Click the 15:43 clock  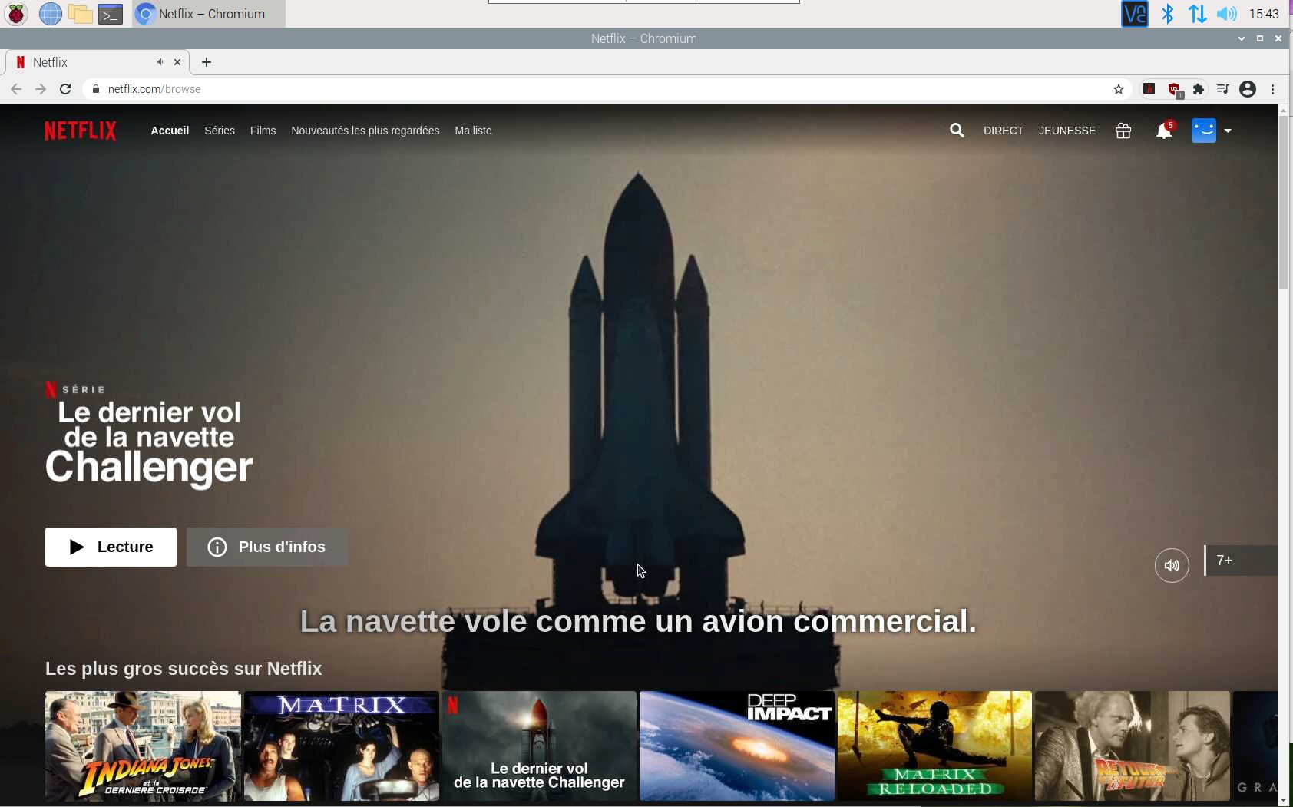pos(1264,14)
